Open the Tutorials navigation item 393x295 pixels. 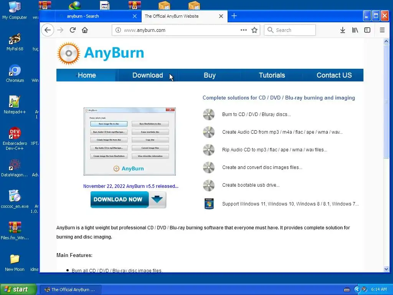(272, 75)
